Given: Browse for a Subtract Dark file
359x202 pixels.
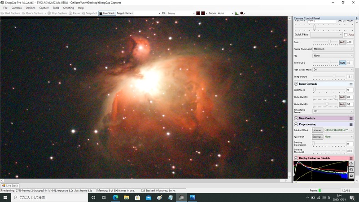Looking at the screenshot, I should coord(317,130).
